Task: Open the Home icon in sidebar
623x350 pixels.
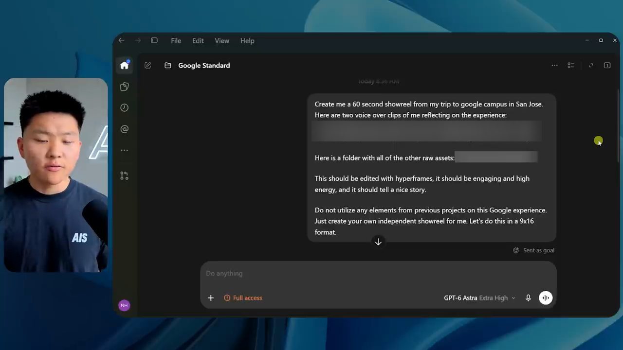Action: 125,65
